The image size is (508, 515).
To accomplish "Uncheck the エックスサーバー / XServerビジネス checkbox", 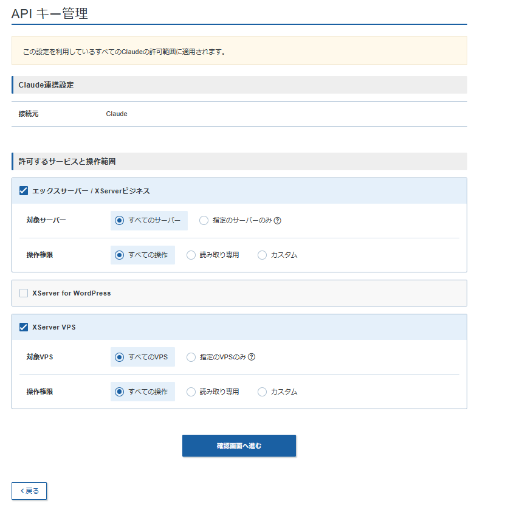I will point(24,191).
